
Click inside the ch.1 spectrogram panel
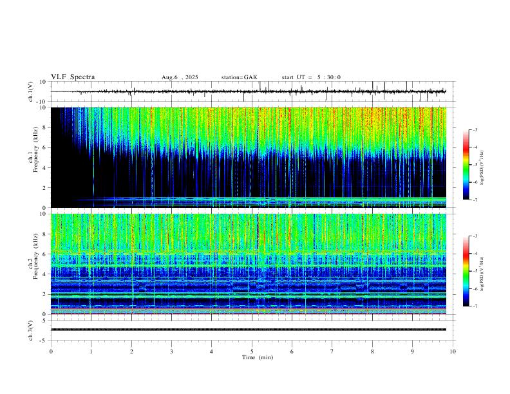(x=249, y=157)
